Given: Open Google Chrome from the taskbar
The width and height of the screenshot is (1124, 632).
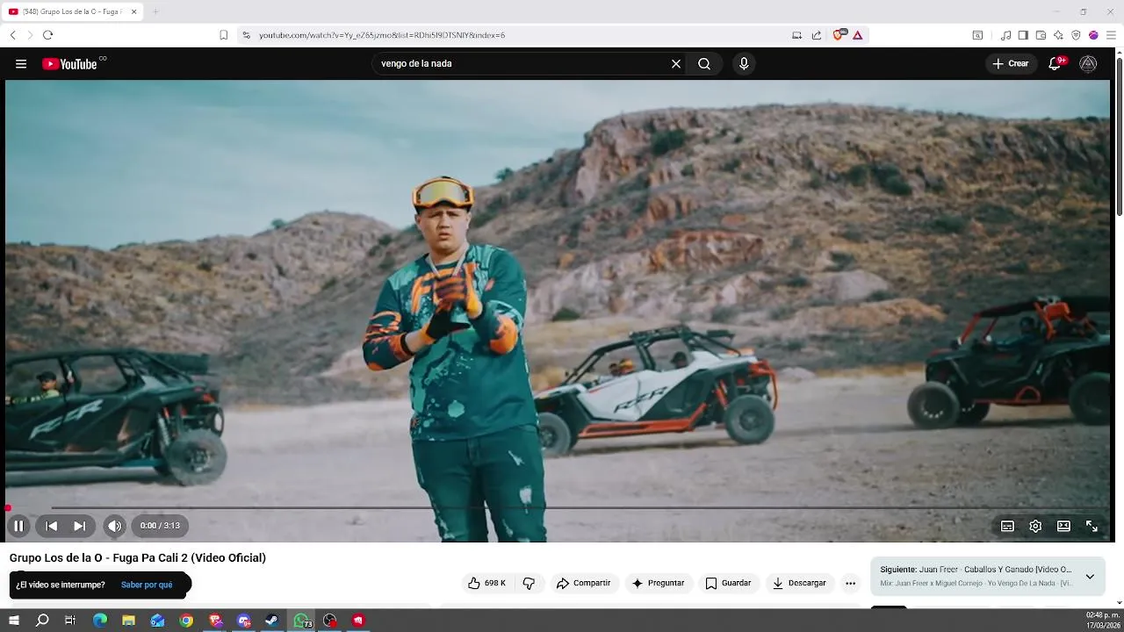Looking at the screenshot, I should tap(186, 621).
